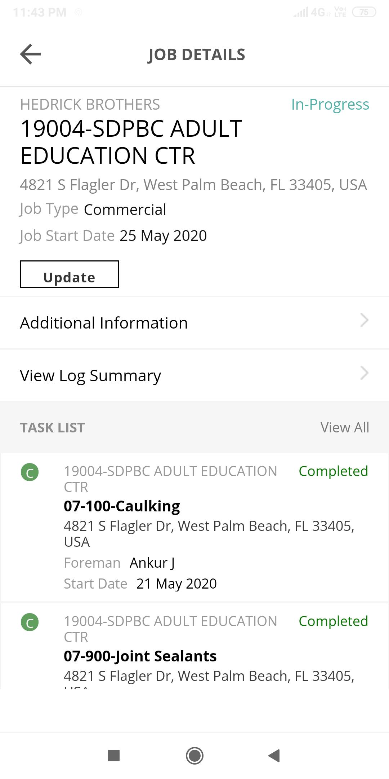This screenshot has width=389, height=779.
Task: Tap the Android recent apps square icon
Action: tap(114, 755)
